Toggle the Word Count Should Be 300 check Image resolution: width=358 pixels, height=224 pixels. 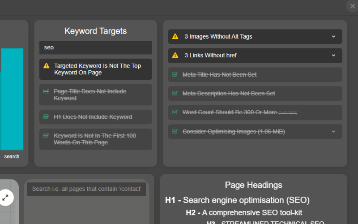(x=175, y=112)
